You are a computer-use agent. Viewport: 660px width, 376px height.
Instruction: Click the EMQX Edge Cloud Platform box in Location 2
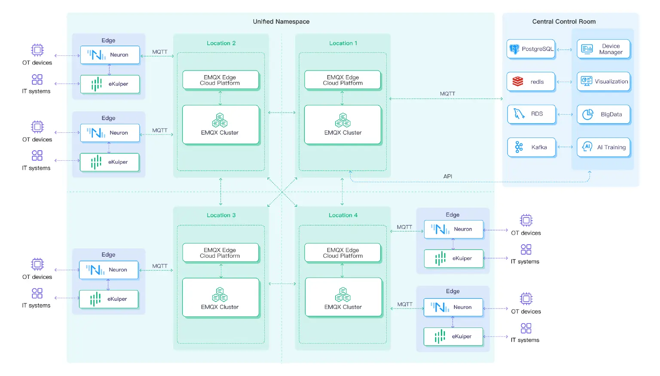220,80
